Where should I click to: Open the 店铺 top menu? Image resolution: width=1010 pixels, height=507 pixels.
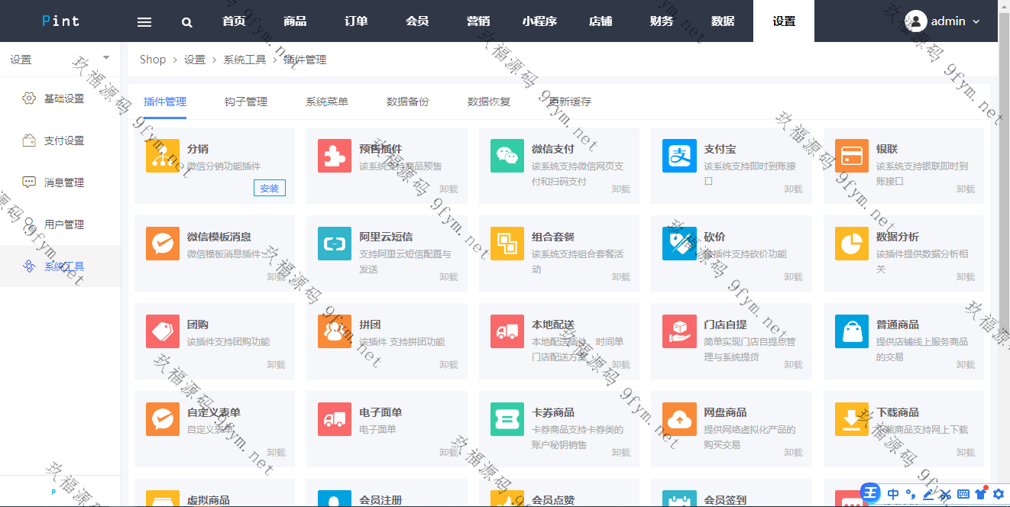pos(600,21)
